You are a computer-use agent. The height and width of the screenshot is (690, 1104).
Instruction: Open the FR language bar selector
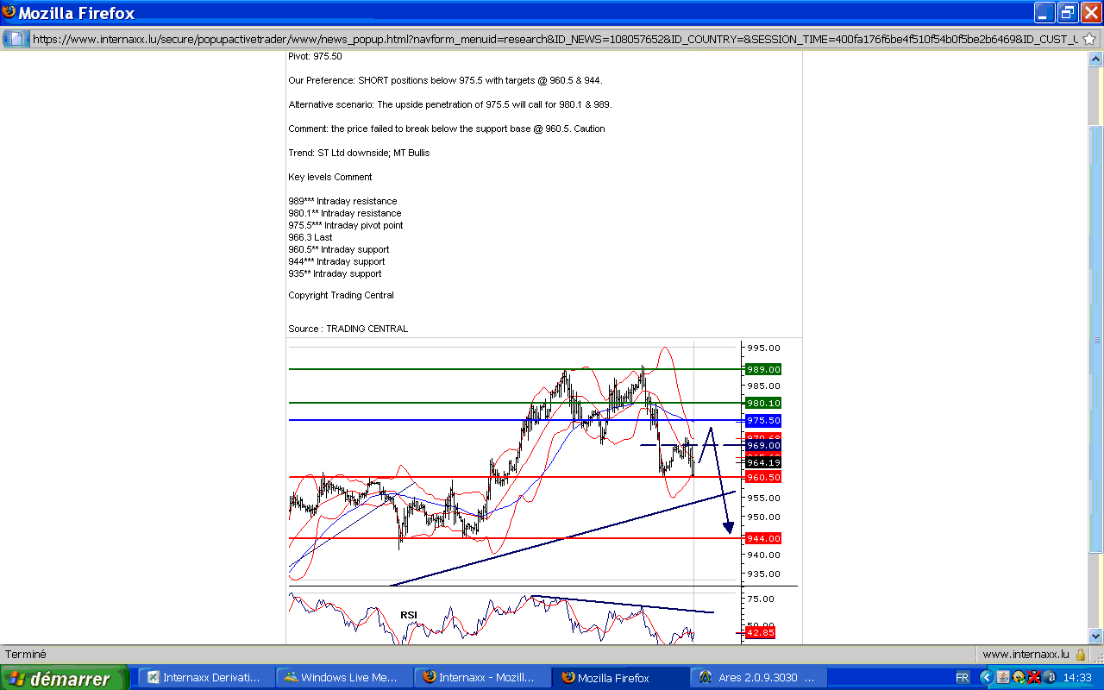point(962,678)
